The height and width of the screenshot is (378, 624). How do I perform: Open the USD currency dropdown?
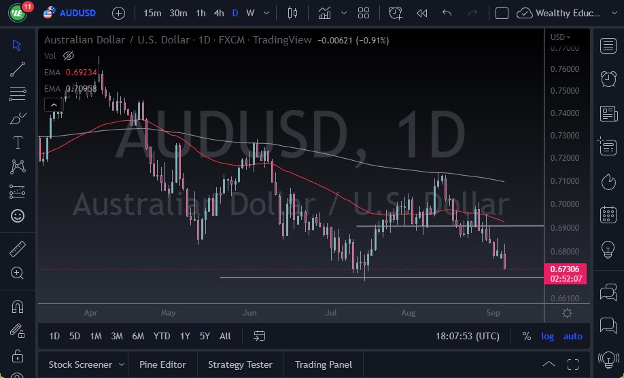tap(561, 37)
